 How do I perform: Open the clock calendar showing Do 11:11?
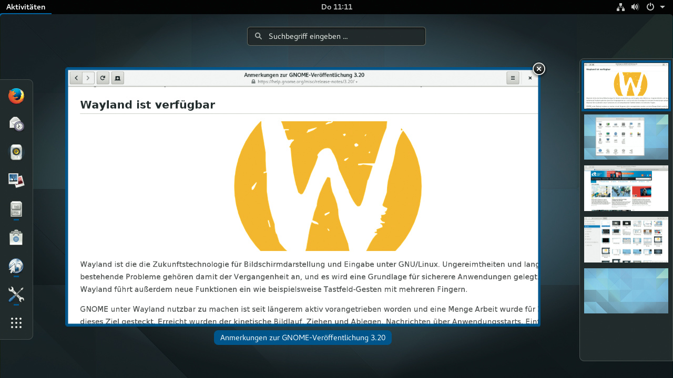[x=336, y=7]
